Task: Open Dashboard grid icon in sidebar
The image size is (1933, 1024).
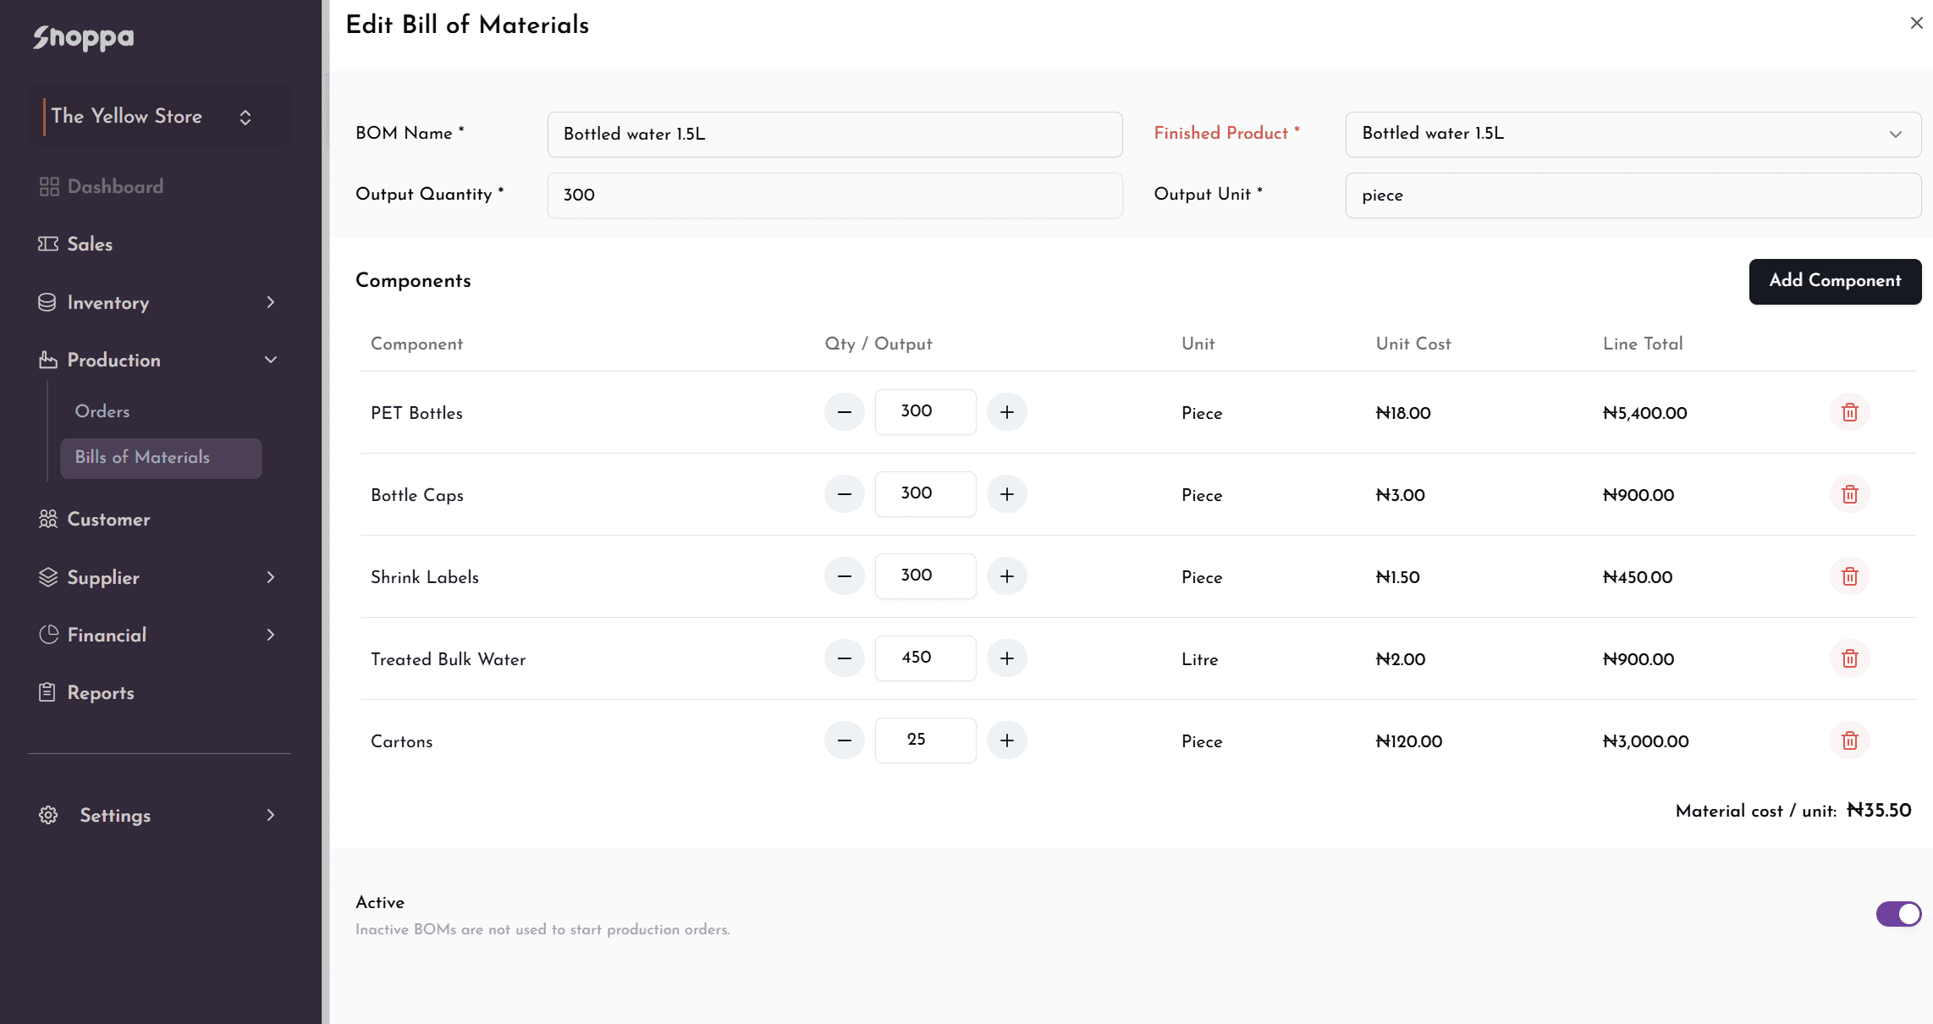Action: pyautogui.click(x=49, y=186)
